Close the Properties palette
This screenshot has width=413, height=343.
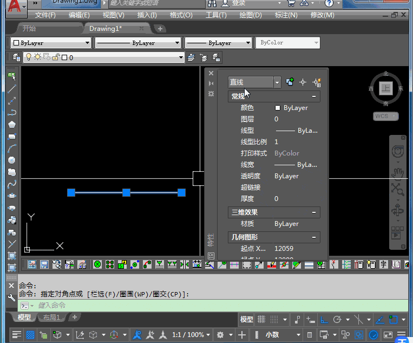point(211,73)
